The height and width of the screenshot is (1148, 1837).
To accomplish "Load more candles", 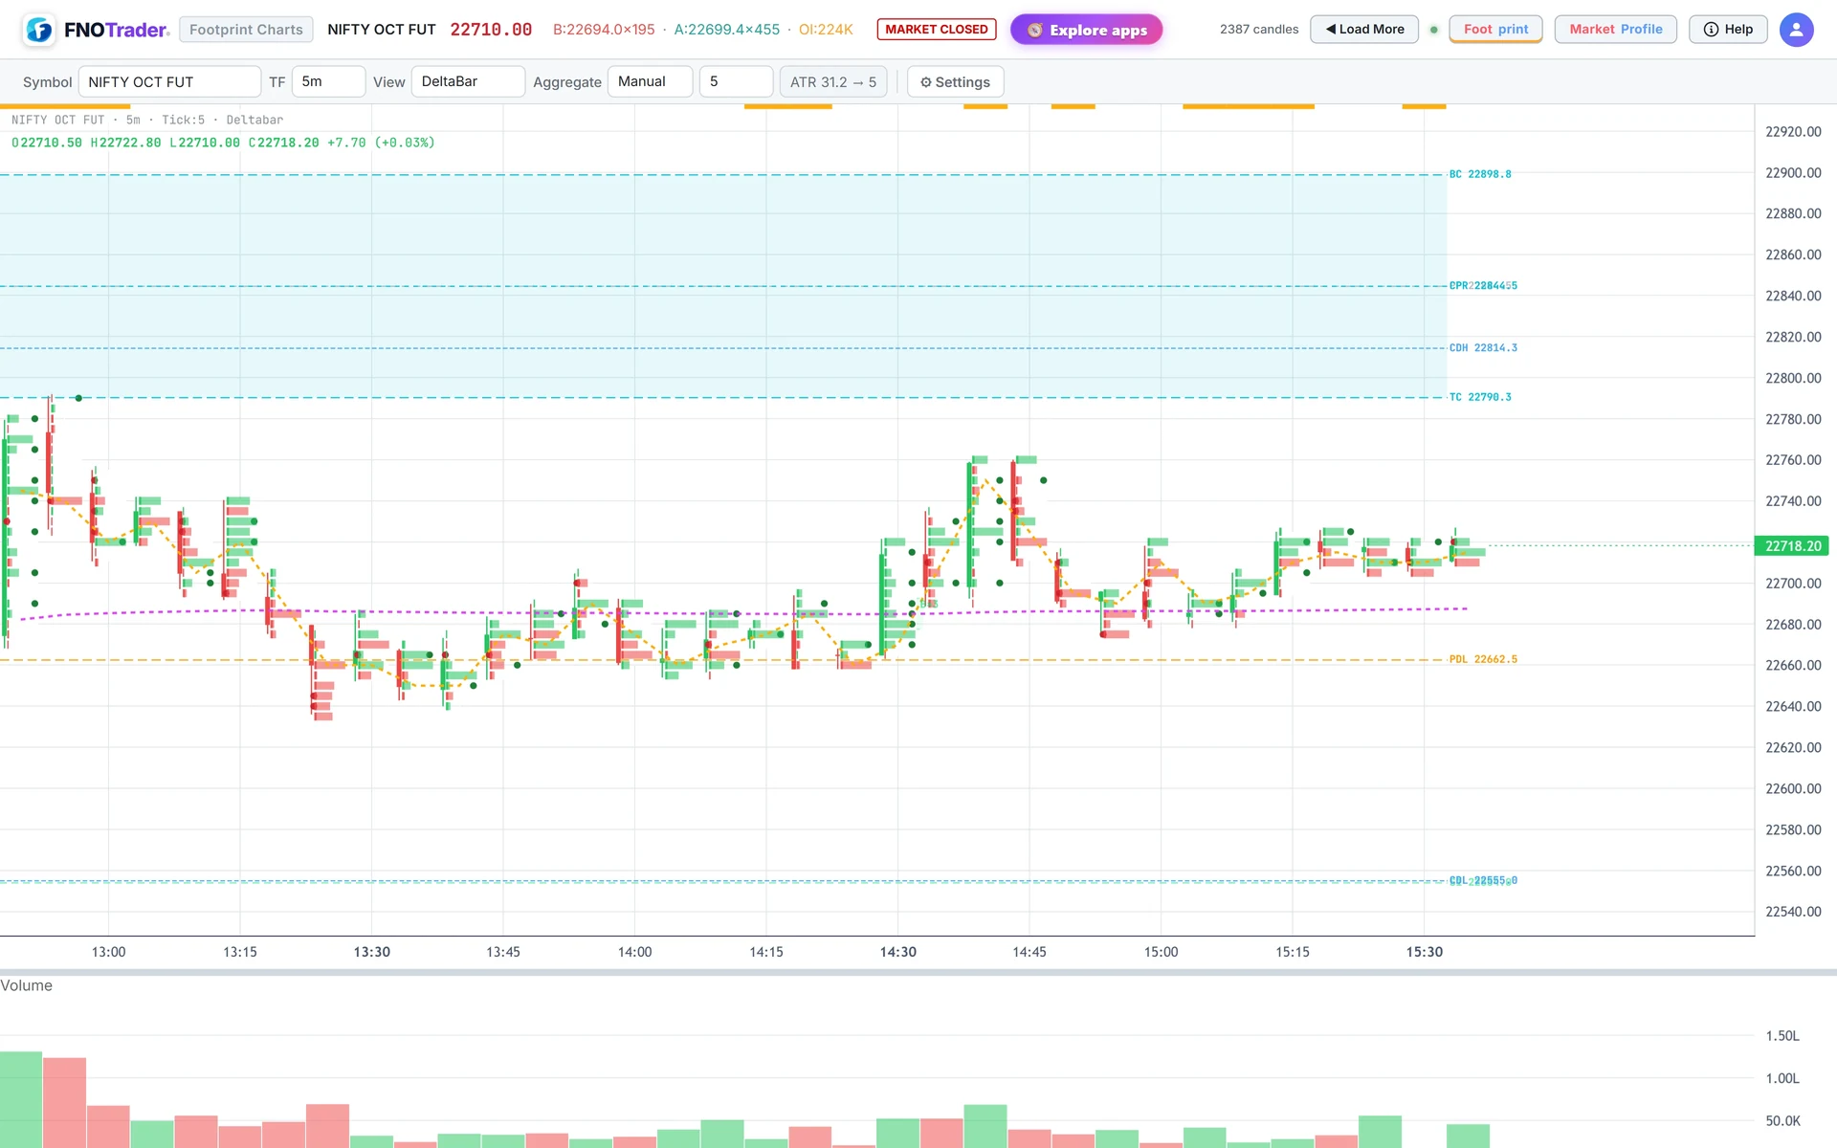I will 1364,30.
